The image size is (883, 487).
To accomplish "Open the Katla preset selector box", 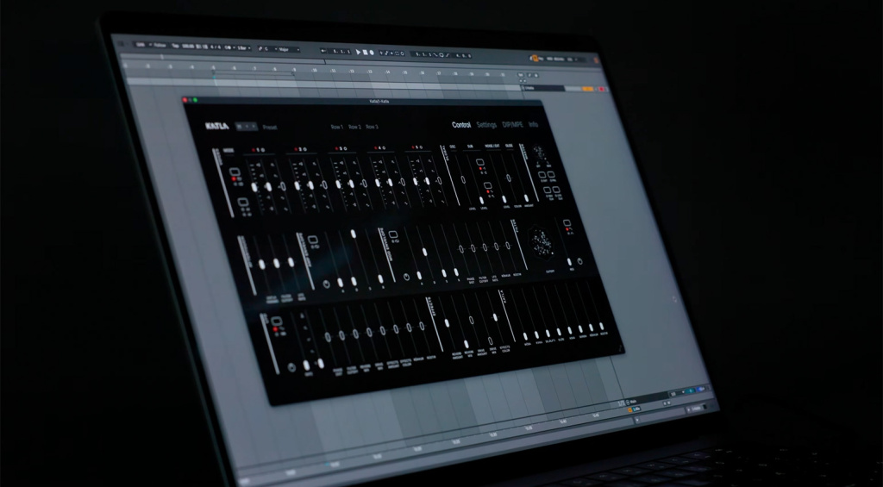I will click(x=247, y=126).
